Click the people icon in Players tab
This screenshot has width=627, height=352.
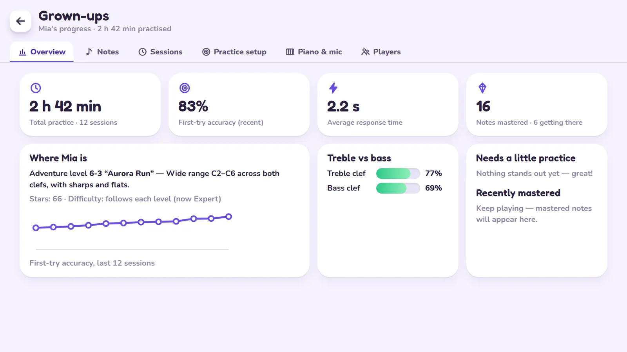coord(365,52)
